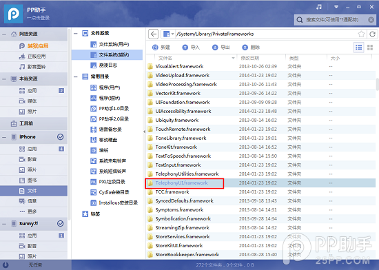
Task: Open Cydia安装目录
Action: point(110,192)
